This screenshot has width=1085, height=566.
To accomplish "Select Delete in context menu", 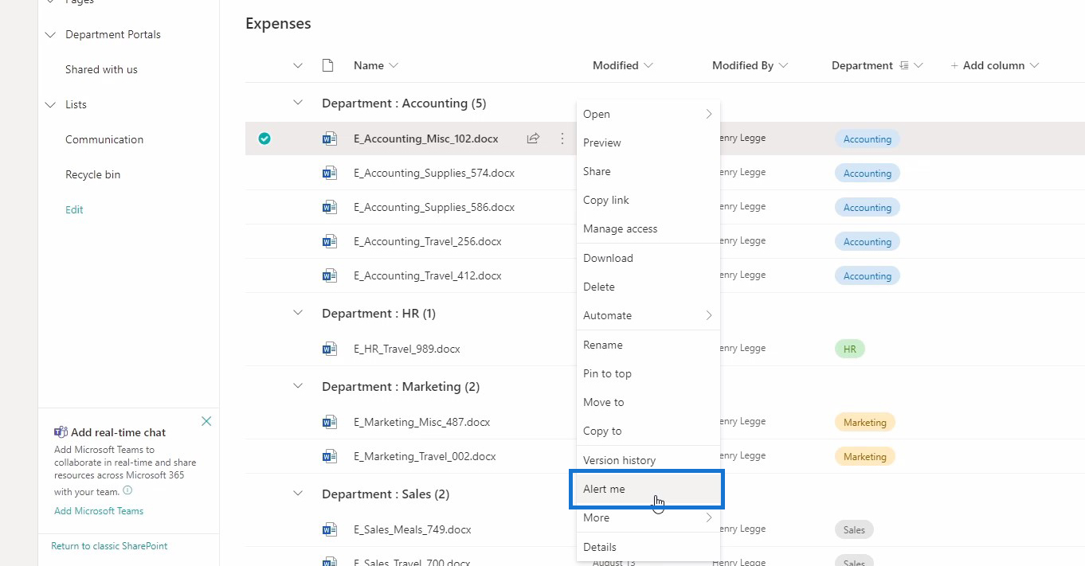I will coord(648,287).
